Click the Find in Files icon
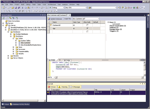 pos(90,8)
